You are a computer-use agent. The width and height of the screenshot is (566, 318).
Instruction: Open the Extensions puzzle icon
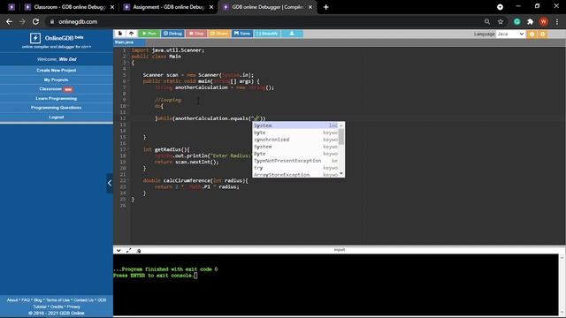530,21
